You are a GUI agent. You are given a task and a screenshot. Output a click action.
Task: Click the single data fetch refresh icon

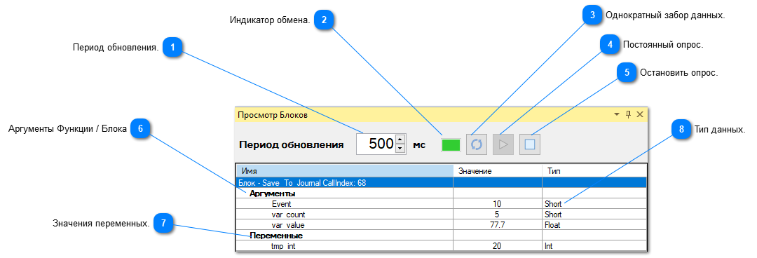477,144
